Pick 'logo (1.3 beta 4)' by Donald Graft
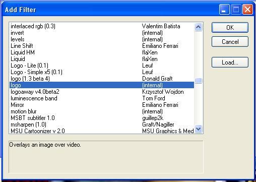This screenshot has width=256, height=182. pyautogui.click(x=102, y=79)
